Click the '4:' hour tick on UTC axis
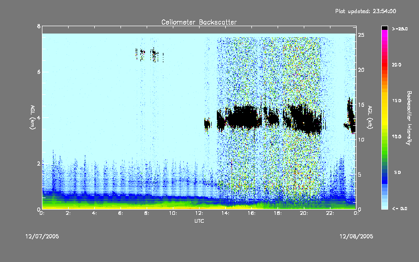 [94, 213]
